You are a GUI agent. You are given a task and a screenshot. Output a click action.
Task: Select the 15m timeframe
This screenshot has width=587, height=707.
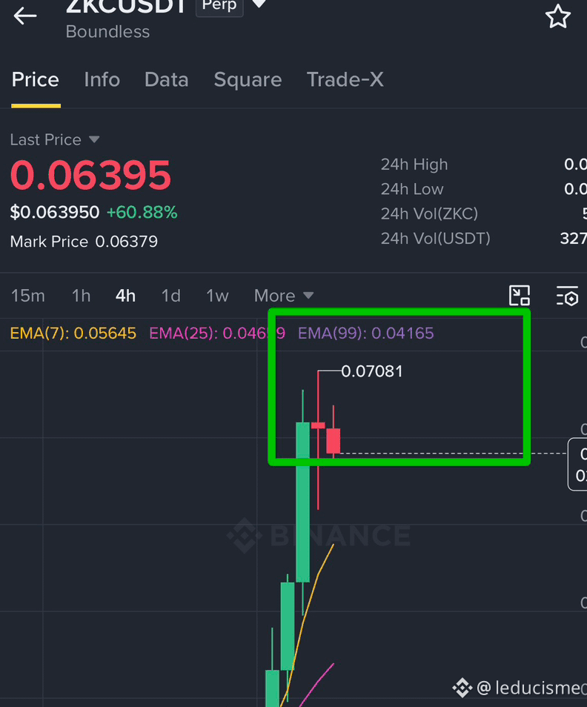(28, 296)
